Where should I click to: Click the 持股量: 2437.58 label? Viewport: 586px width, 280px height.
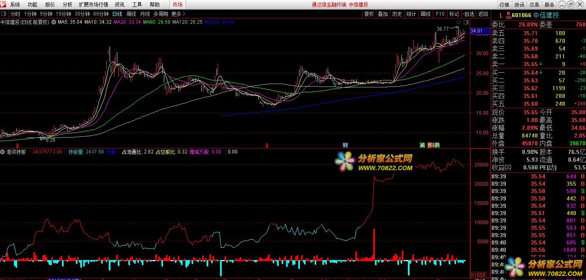[86, 152]
